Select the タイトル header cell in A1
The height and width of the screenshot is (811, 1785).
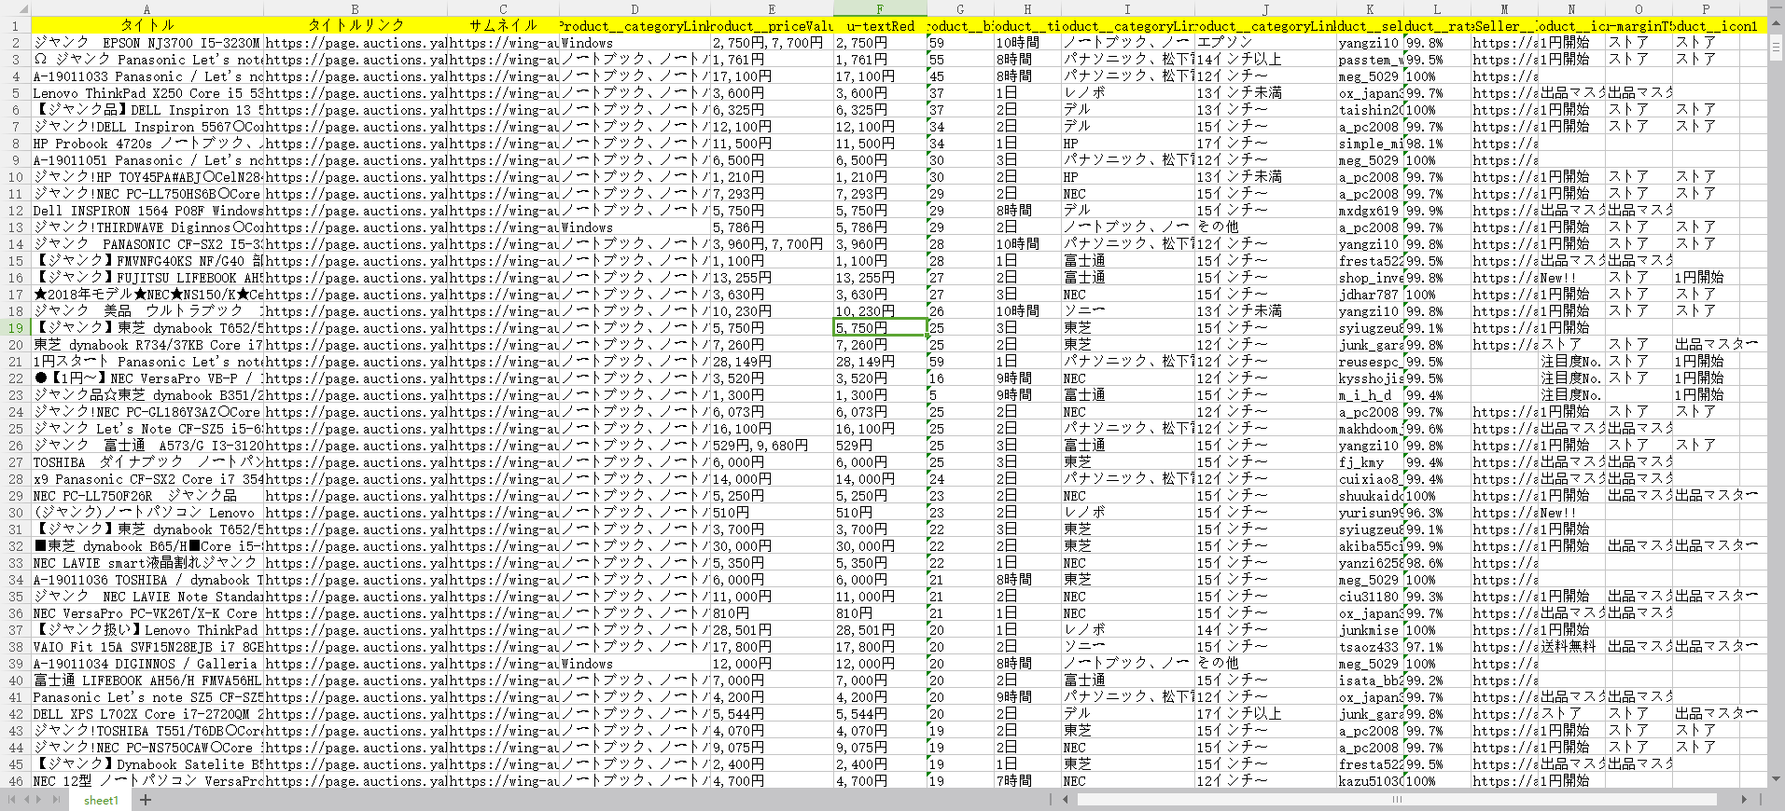pos(146,25)
